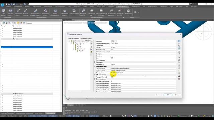The width and height of the screenshot is (214, 120).
Task: Click the New document icon in quick access bar
Action: click(6, 4)
